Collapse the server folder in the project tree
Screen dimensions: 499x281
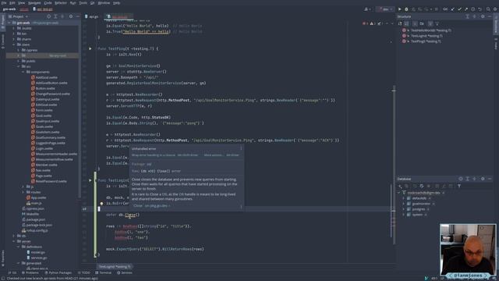(x=14, y=241)
